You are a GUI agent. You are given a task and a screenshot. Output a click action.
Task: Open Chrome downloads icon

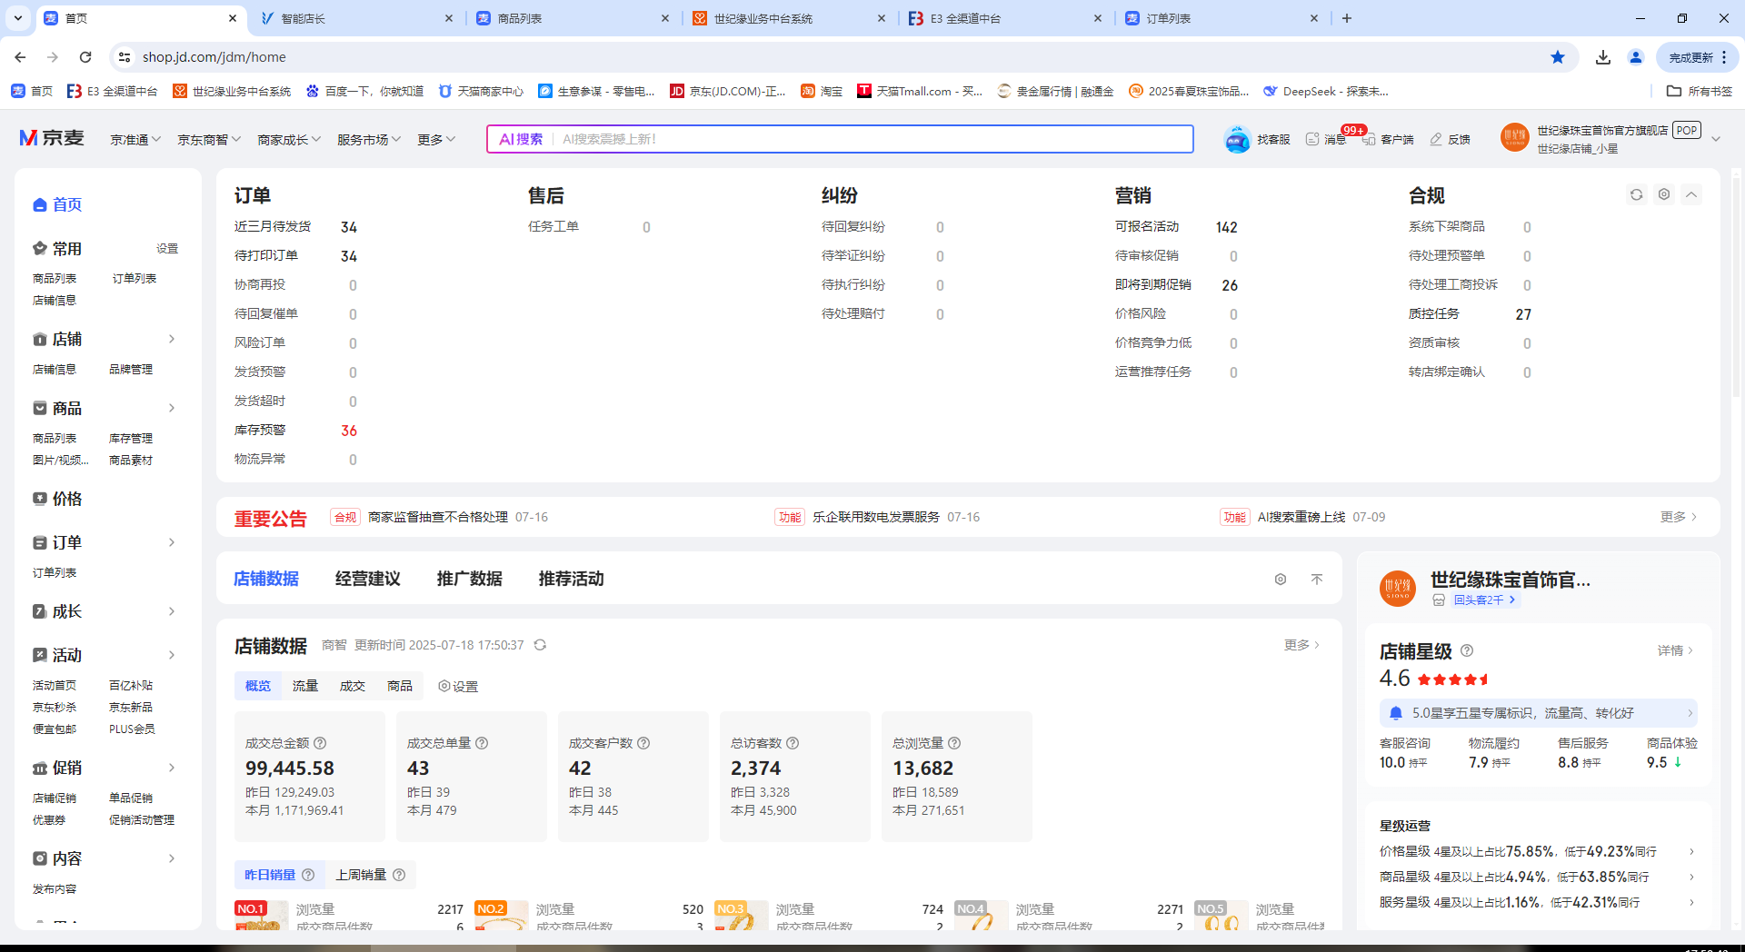pos(1603,57)
